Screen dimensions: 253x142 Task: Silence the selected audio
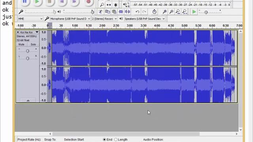(x=127, y=12)
